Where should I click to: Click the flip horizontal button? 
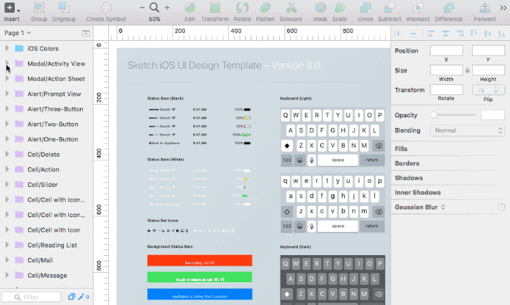pyautogui.click(x=480, y=90)
